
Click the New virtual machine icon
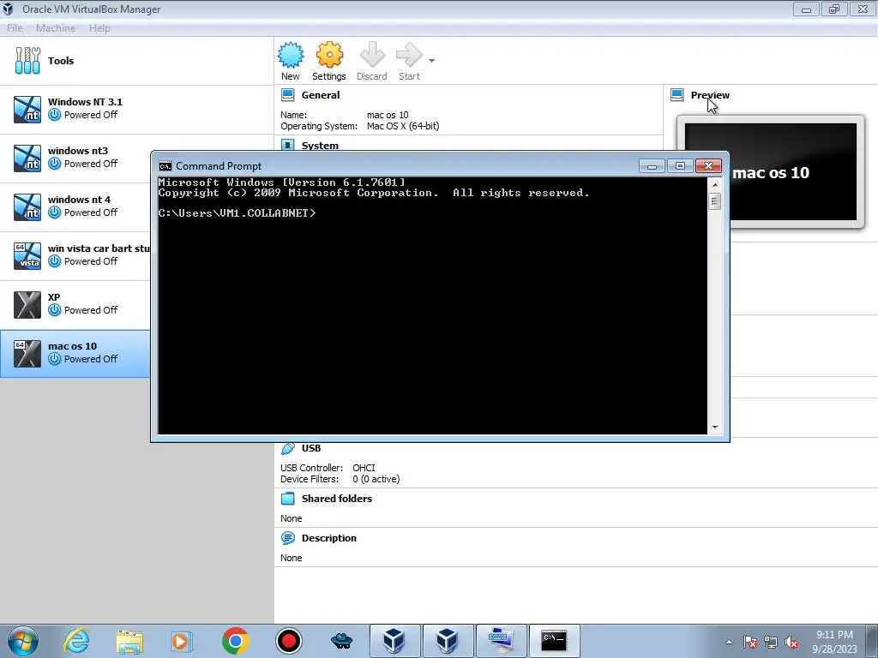[290, 55]
